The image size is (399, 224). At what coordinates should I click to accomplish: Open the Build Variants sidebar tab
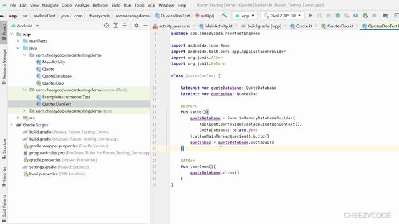tap(4, 209)
